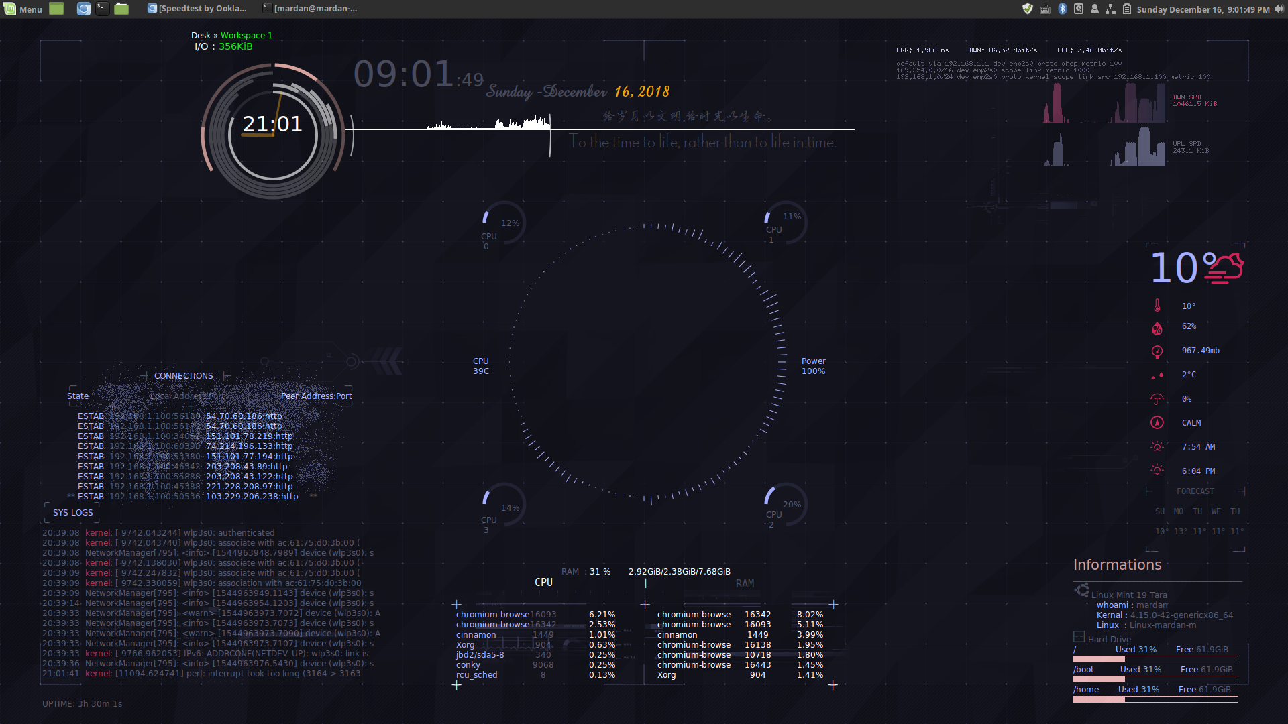
Task: Click the Bluetooth tray icon
Action: click(1062, 9)
